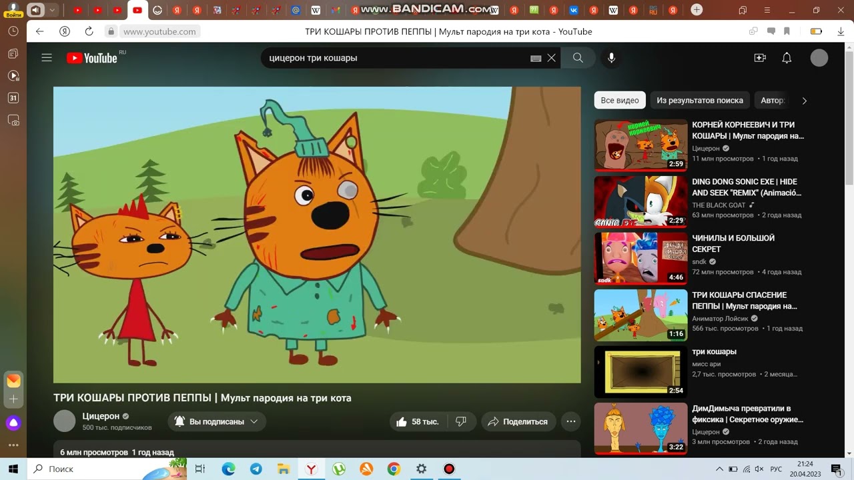Go to the YouTube home logo
Viewport: 854px width, 480px height.
point(92,58)
